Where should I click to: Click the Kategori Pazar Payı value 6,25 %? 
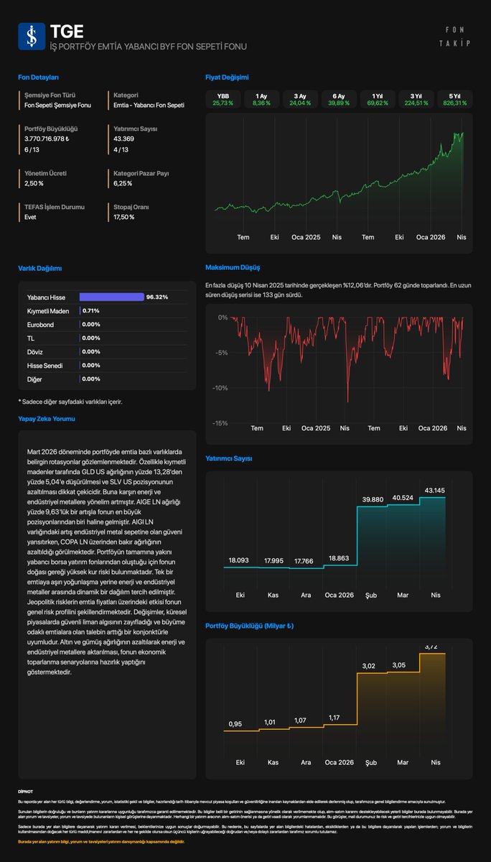click(123, 183)
